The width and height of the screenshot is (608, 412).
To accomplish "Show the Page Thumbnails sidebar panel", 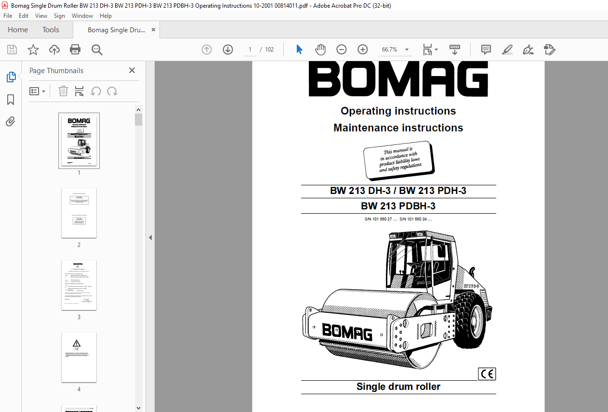I will [11, 77].
